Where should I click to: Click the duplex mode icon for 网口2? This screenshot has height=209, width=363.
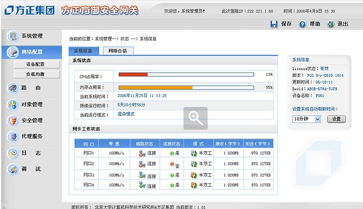(x=194, y=164)
